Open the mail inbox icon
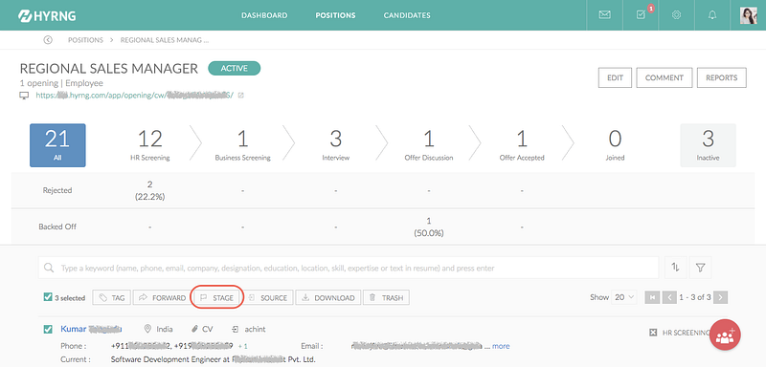Image resolution: width=766 pixels, height=367 pixels. (x=605, y=15)
